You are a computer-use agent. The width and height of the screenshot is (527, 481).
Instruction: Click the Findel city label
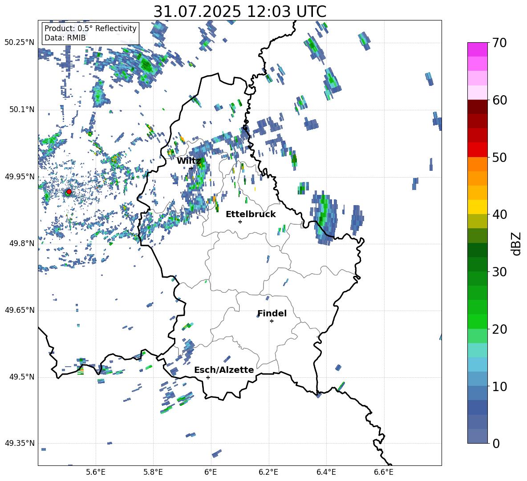point(272,313)
